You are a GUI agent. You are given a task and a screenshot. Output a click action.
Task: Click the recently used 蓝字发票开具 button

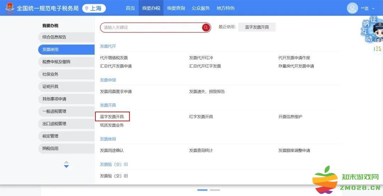click(x=257, y=27)
